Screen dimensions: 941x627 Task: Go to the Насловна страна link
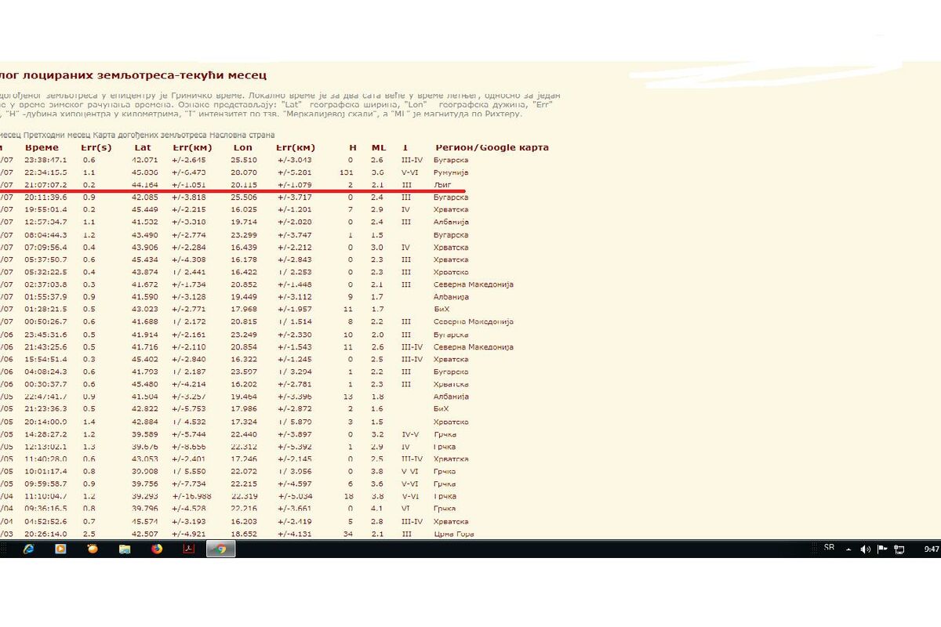pyautogui.click(x=242, y=135)
